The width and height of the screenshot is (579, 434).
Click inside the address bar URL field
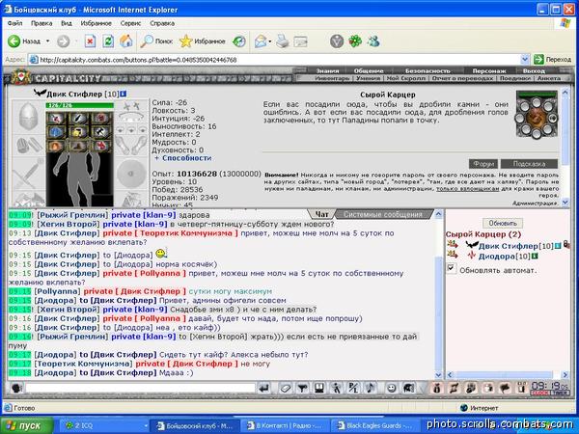pyautogui.click(x=277, y=60)
